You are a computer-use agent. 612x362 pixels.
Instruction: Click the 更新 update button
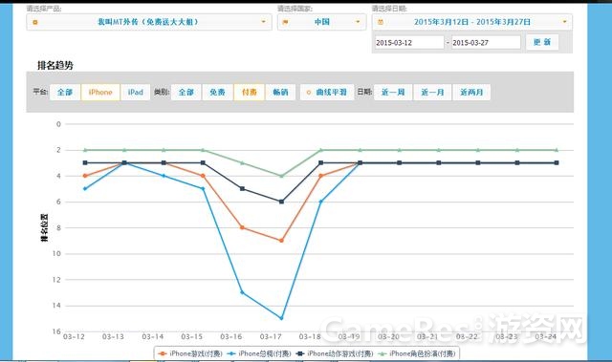(x=542, y=42)
